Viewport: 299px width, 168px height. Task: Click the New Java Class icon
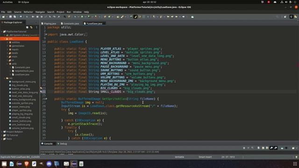tap(109, 17)
